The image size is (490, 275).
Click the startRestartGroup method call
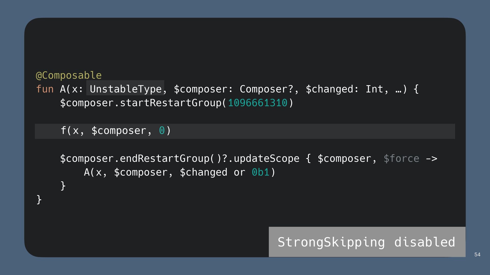pos(170,103)
